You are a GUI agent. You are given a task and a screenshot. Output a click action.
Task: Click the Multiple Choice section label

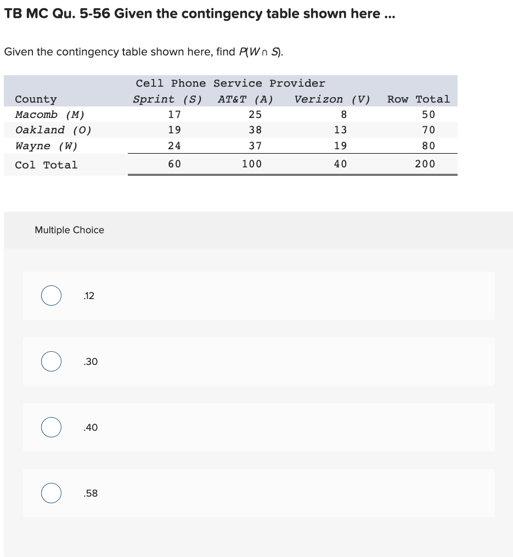pos(69,230)
